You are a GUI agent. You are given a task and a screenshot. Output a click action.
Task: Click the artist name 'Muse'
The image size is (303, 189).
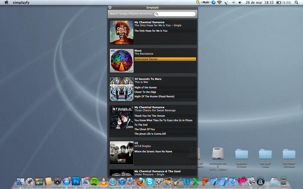[138, 51]
